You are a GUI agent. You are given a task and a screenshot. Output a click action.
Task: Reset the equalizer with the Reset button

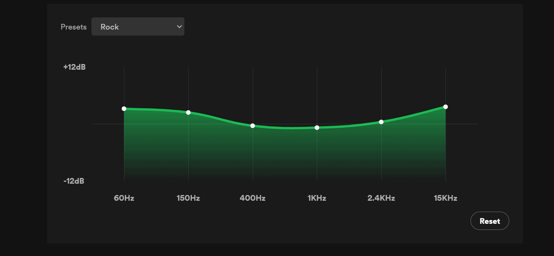coord(489,221)
